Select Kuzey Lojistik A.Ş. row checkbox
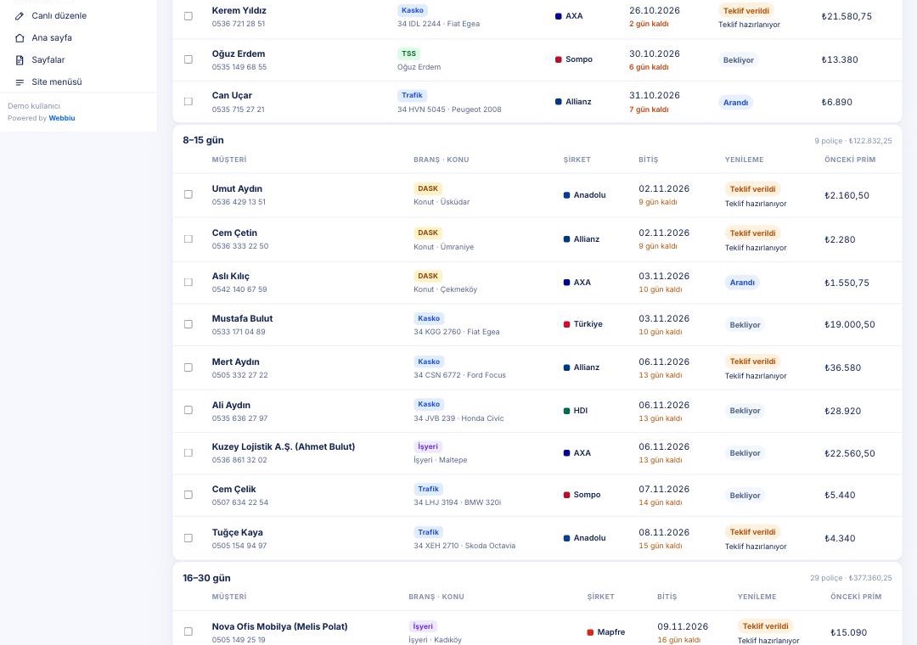Screen dimensions: 917x645 click(188, 453)
